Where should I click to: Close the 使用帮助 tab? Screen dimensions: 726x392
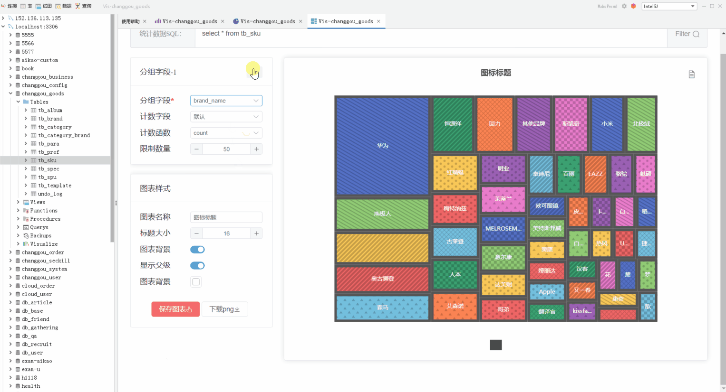(x=145, y=21)
